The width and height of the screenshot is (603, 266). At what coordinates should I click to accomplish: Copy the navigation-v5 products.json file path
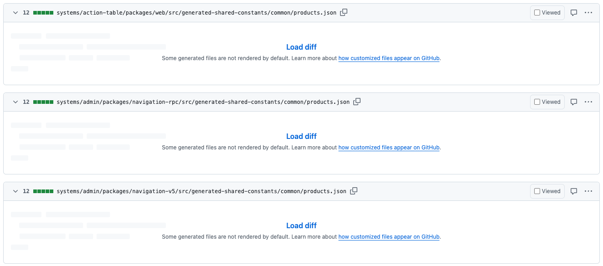point(354,191)
